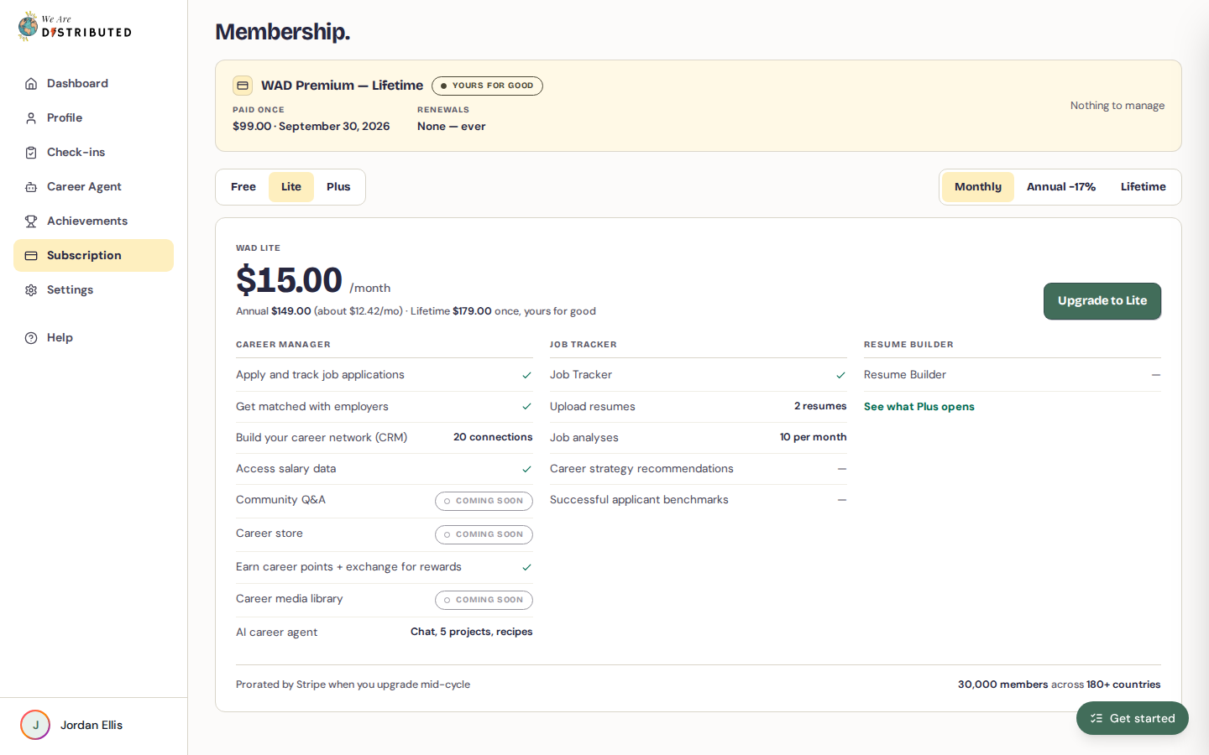The height and width of the screenshot is (755, 1209).
Task: Click the "Nothing to manage" text
Action: pyautogui.click(x=1117, y=106)
